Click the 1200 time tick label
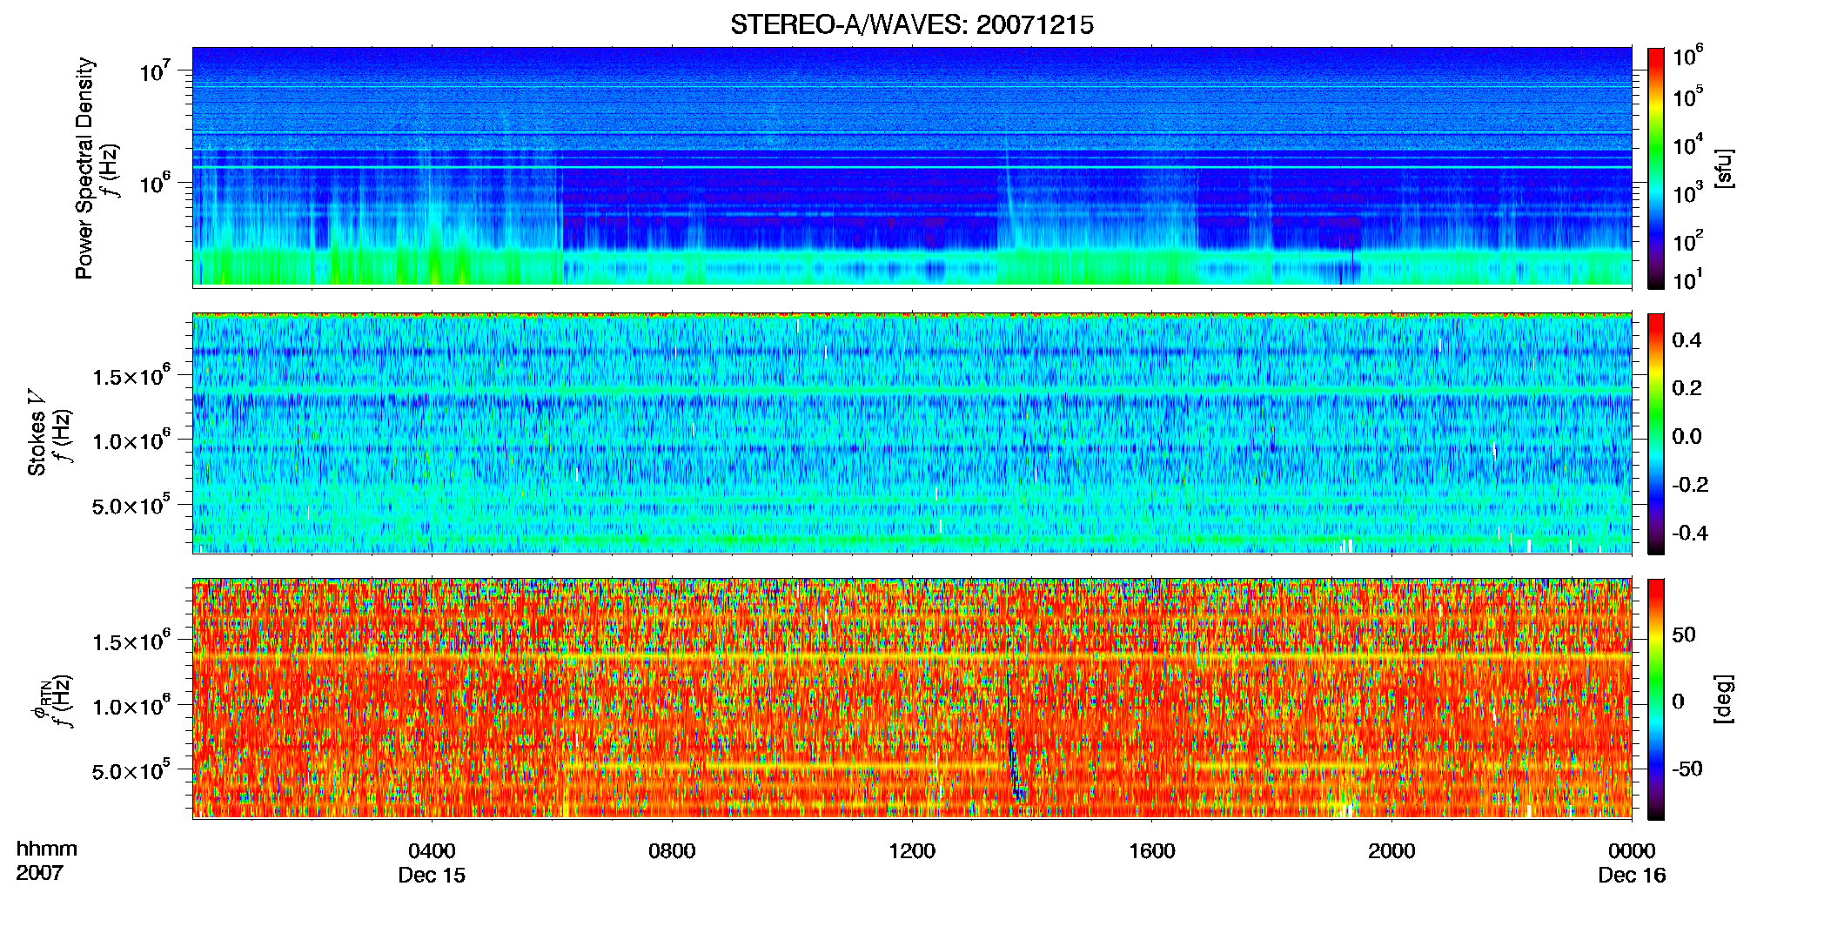 pos(912,851)
